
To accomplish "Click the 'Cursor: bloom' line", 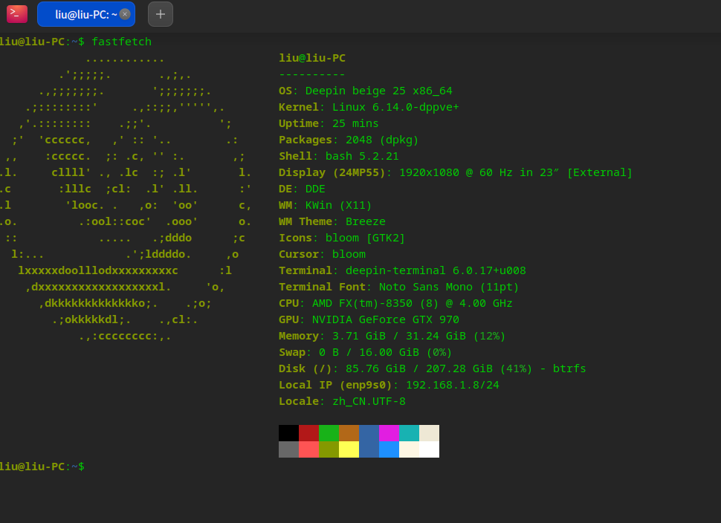I will (323, 253).
